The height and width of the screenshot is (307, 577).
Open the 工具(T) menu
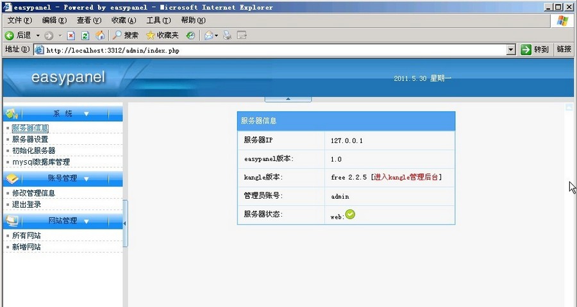pyautogui.click(x=158, y=21)
